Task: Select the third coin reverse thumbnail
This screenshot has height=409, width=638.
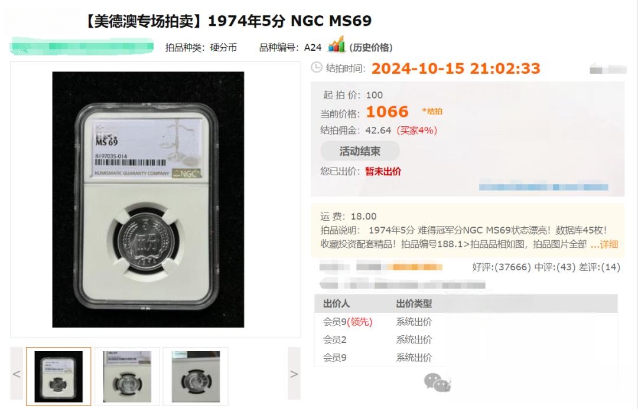Action: pyautogui.click(x=196, y=377)
